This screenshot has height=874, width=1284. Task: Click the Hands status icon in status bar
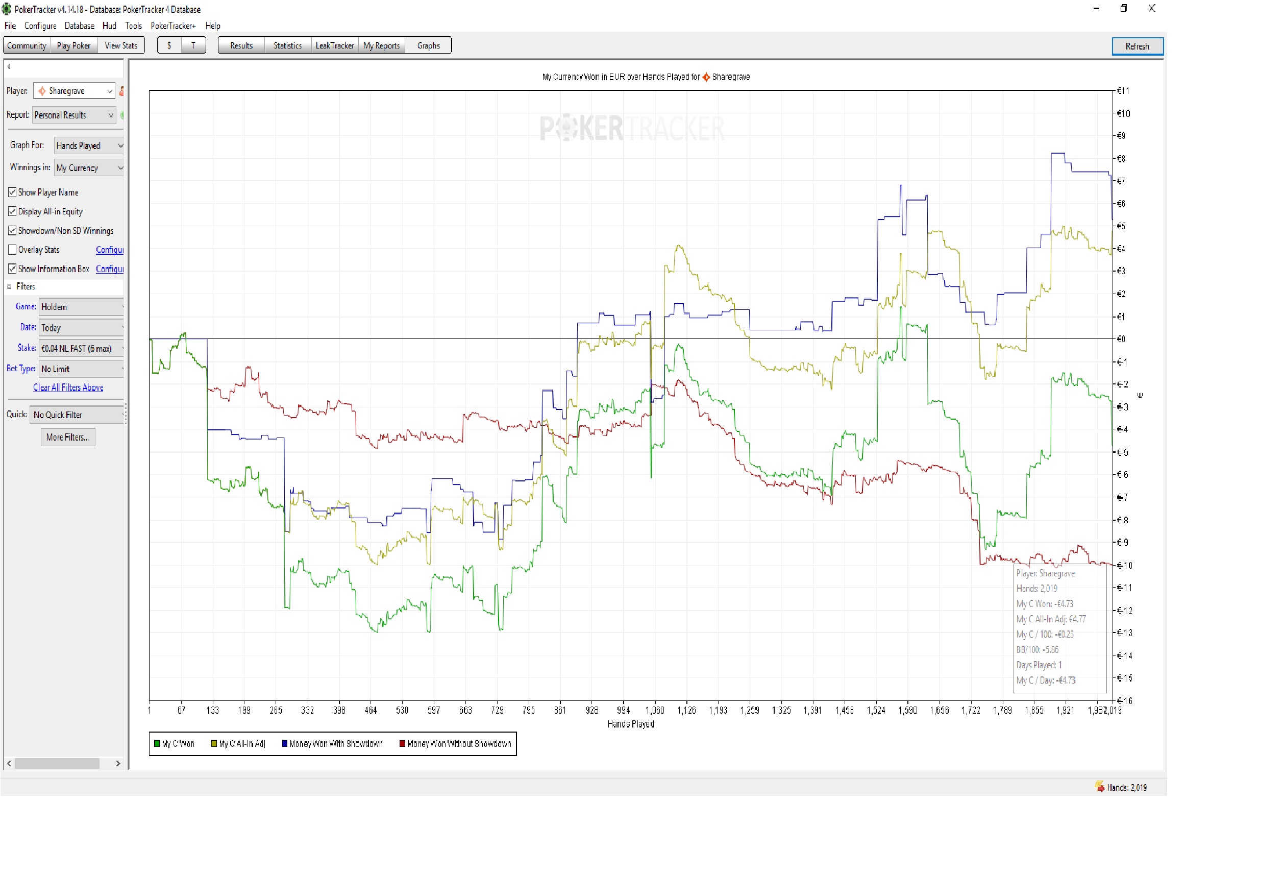pos(1099,786)
